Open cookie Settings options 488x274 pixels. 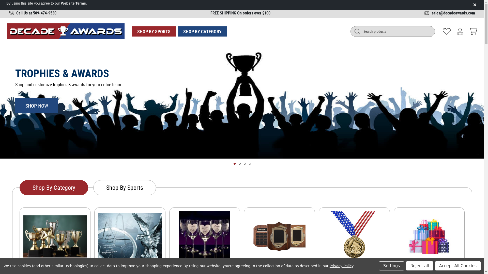tap(391, 266)
